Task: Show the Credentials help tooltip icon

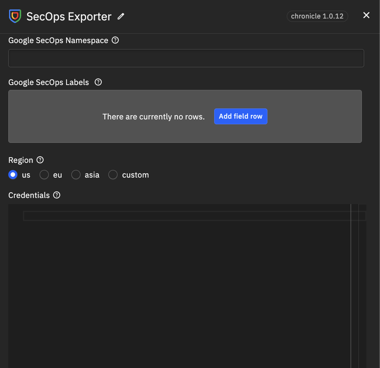Action: coord(57,195)
